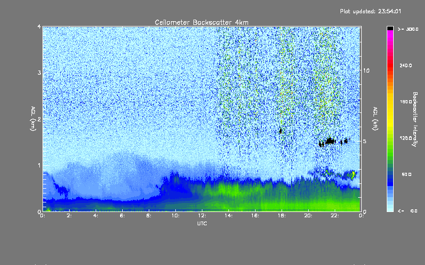
Task: Click the 5 kft tick on right axis
Action: click(x=365, y=141)
